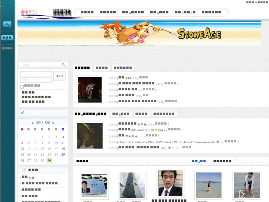Focus the ID field above the PW field
The width and height of the screenshot is (269, 202).
coord(36,74)
